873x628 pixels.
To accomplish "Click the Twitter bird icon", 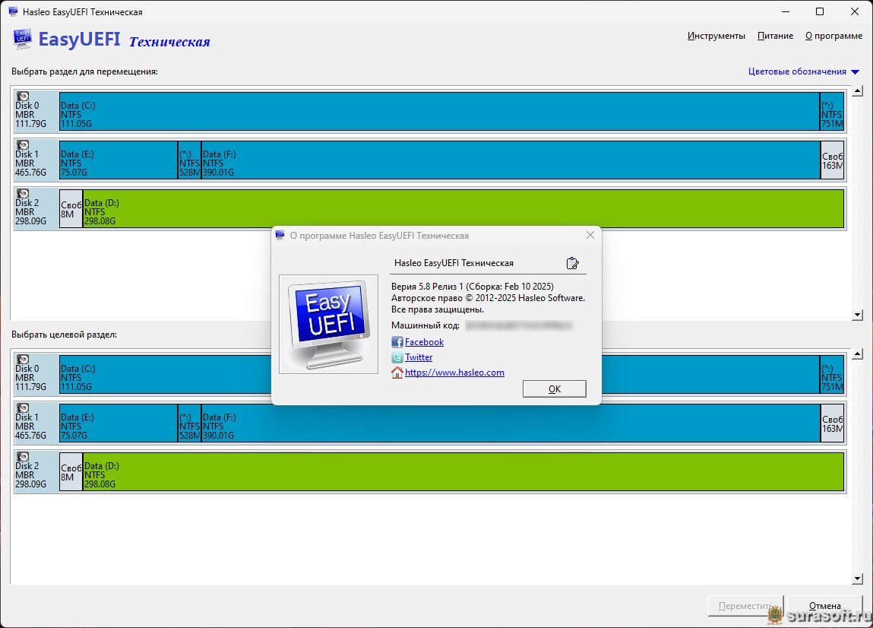I will [397, 357].
